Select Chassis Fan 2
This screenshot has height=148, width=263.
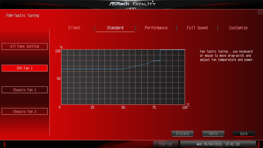(x=25, y=112)
